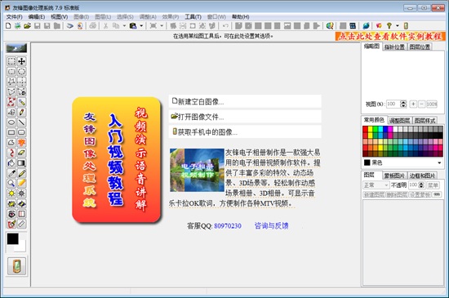Switch to the 蒙板图片 tab
Image resolution: width=449 pixels, height=298 pixels.
pyautogui.click(x=394, y=176)
